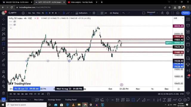
Task: Undo the last chart action
Action: (124, 13)
